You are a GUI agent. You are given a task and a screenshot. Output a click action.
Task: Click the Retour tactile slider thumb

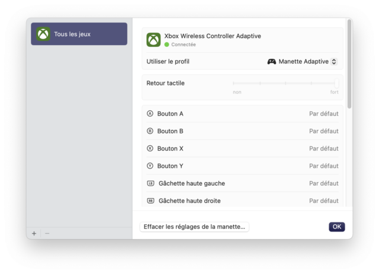[x=336, y=83]
